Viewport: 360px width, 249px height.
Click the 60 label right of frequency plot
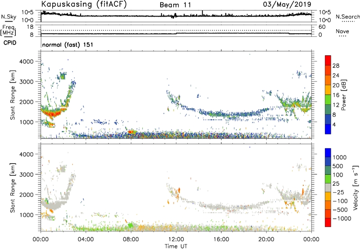[x=322, y=27]
